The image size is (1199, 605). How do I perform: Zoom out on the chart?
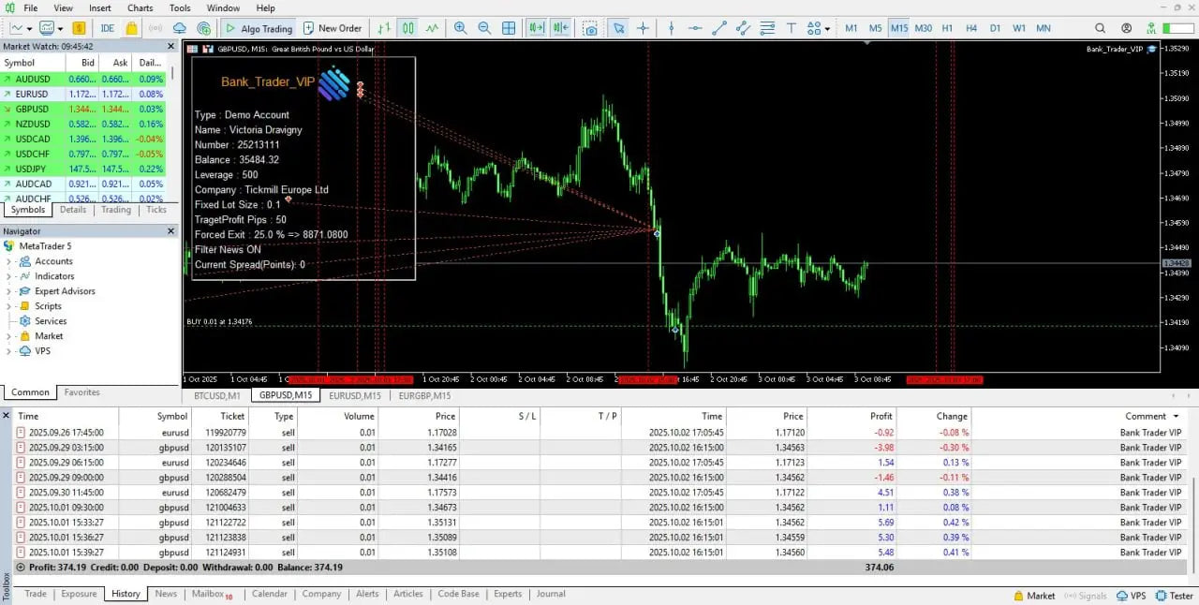point(484,28)
